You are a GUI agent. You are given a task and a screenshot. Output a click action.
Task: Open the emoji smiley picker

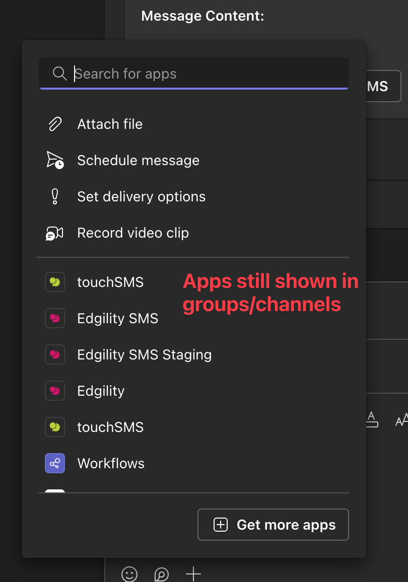point(129,574)
